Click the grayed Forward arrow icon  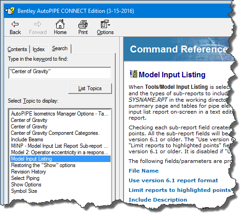point(38,24)
